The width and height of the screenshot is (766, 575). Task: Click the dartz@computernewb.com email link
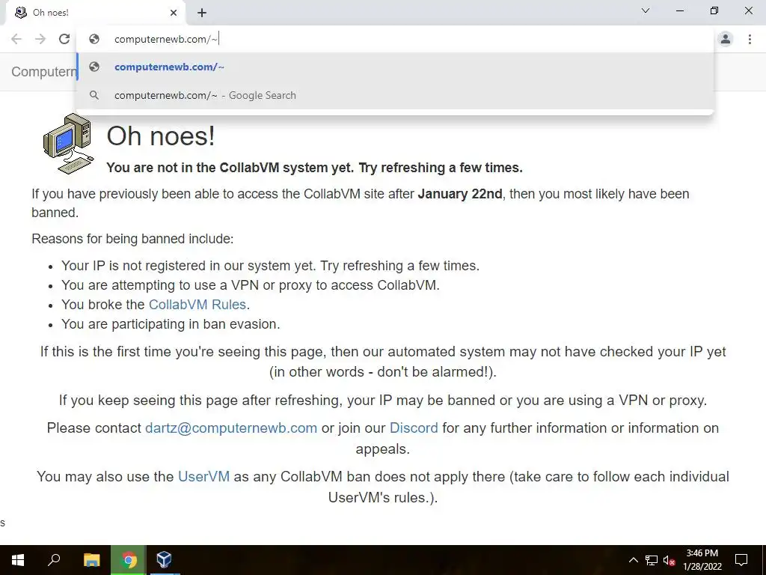[x=231, y=428]
